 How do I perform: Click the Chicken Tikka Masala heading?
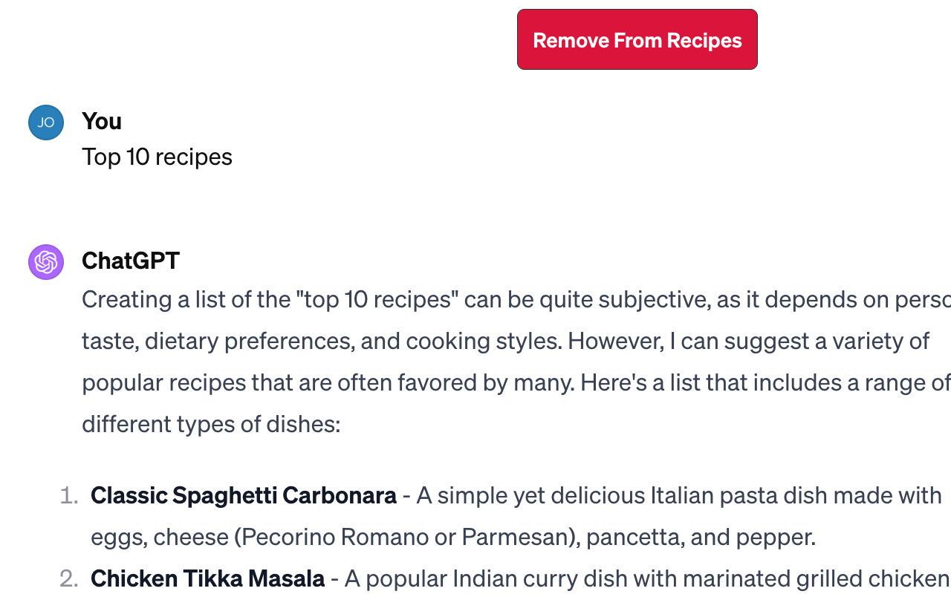pos(208,578)
